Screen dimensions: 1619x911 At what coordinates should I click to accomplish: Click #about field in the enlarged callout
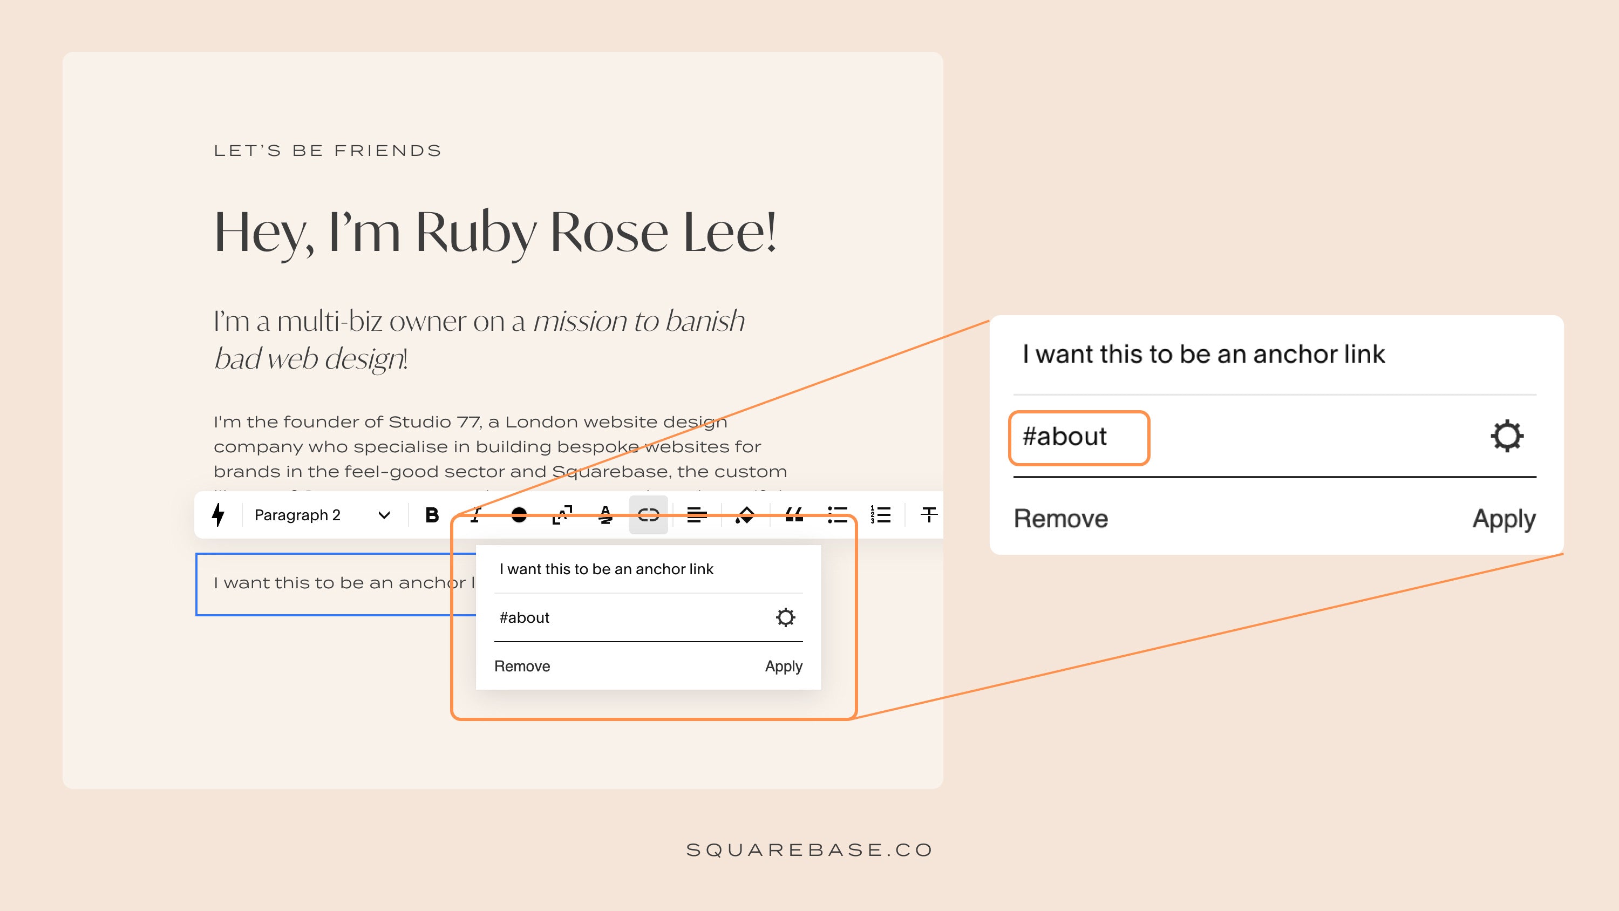click(1079, 438)
